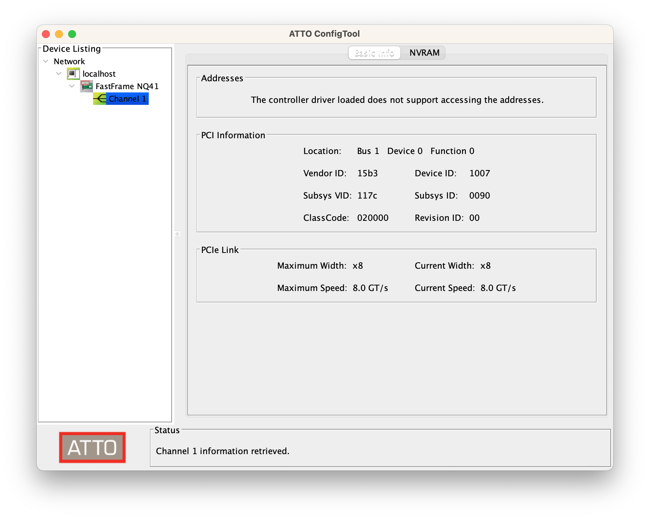Click the localhost computer icon
The height and width of the screenshot is (519, 650).
point(73,74)
